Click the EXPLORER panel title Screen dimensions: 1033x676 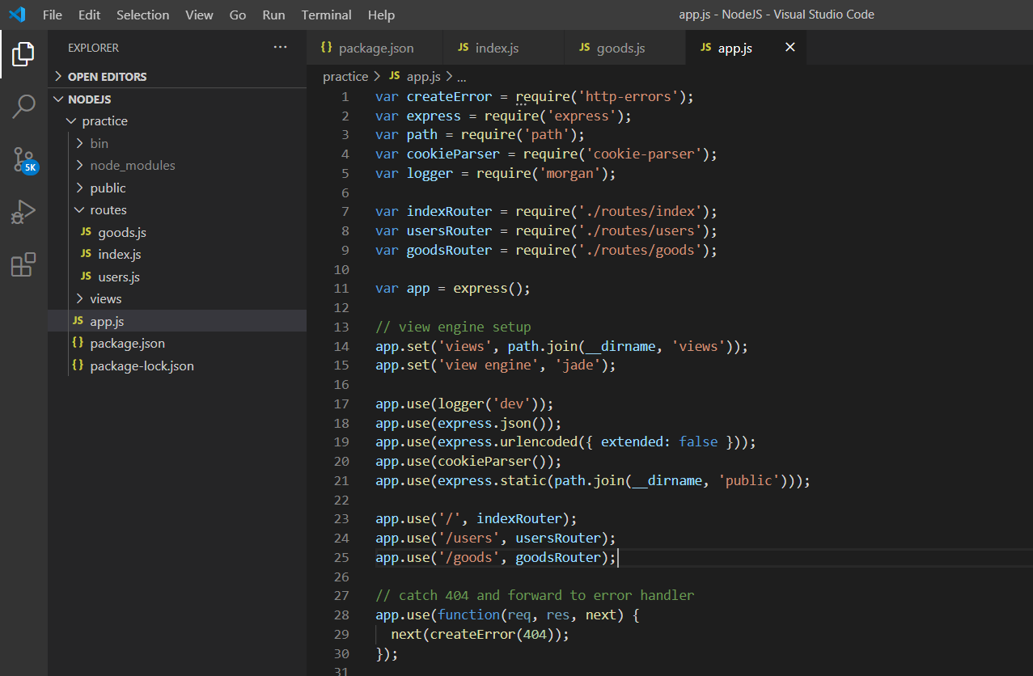[93, 48]
